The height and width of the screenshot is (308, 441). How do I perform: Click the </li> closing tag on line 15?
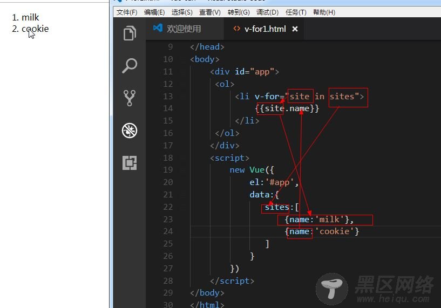point(247,121)
